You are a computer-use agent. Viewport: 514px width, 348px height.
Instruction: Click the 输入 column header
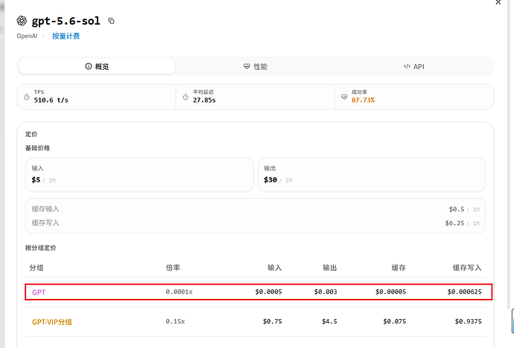(x=275, y=268)
